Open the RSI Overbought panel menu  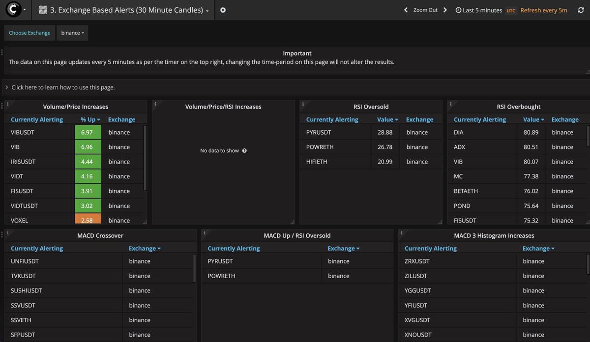pos(517,106)
